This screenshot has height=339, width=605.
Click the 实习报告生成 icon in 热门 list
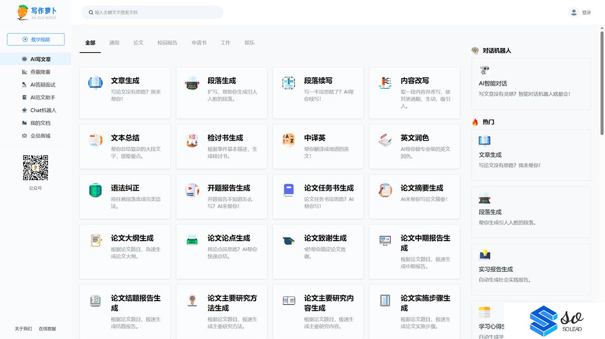pos(485,255)
